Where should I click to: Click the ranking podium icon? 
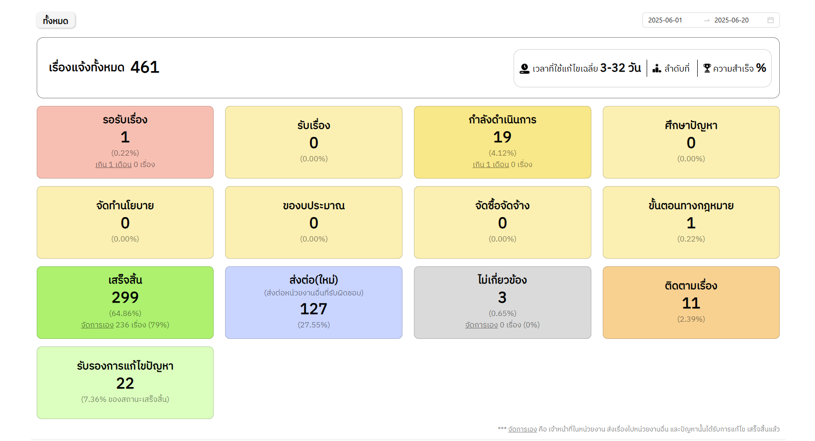pos(657,69)
